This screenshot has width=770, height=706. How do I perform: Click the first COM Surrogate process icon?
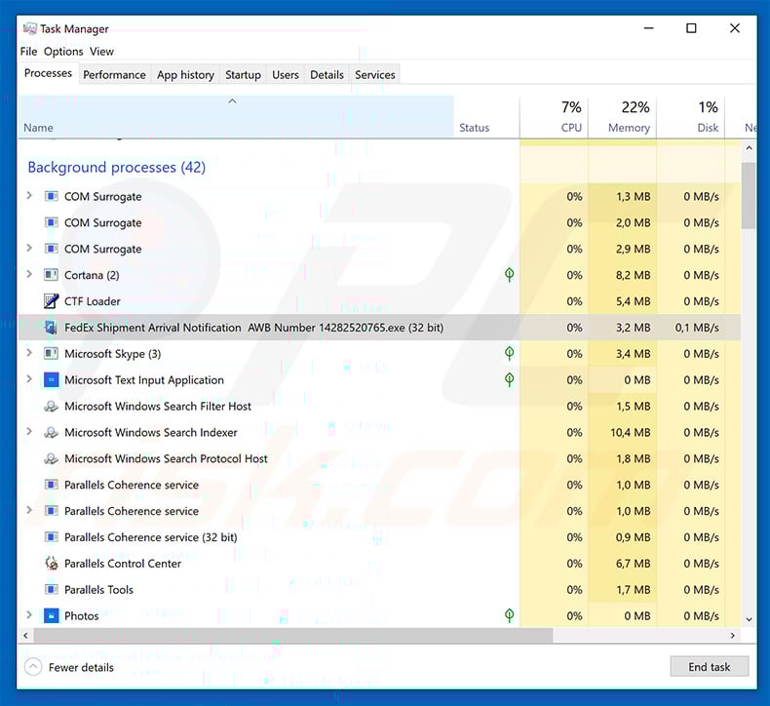[51, 197]
